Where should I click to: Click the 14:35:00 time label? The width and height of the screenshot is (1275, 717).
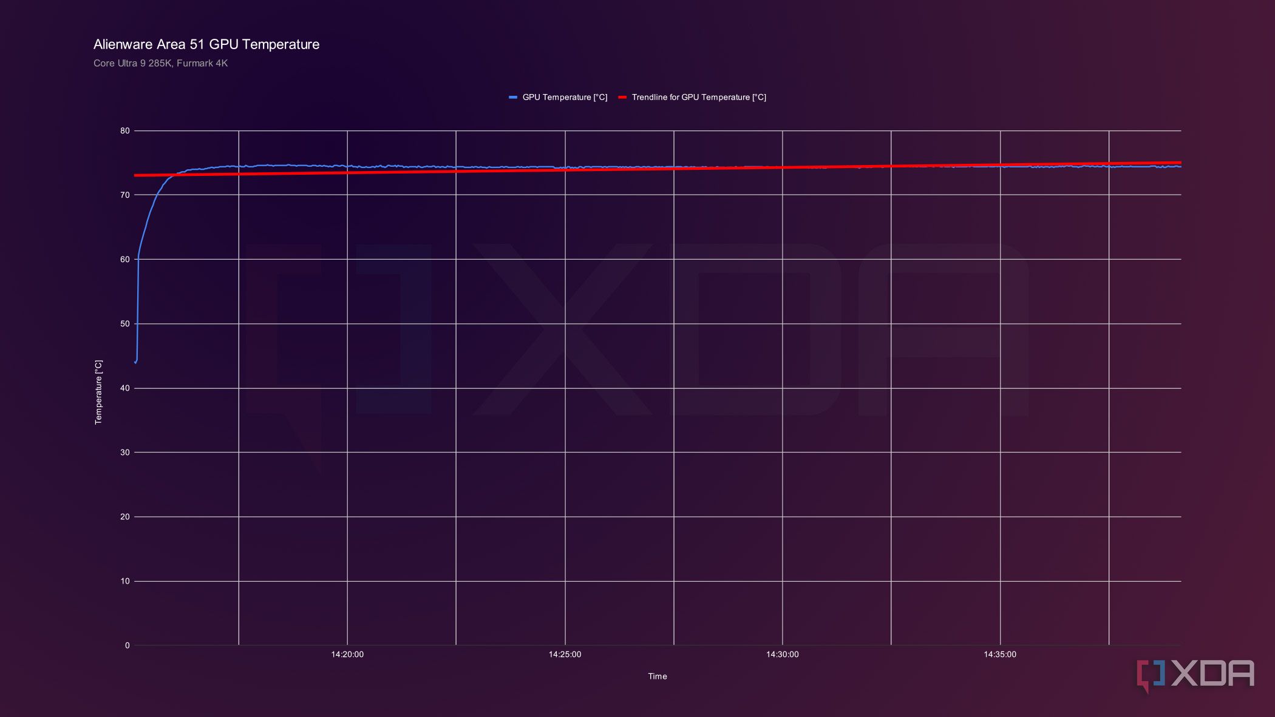(x=1000, y=655)
